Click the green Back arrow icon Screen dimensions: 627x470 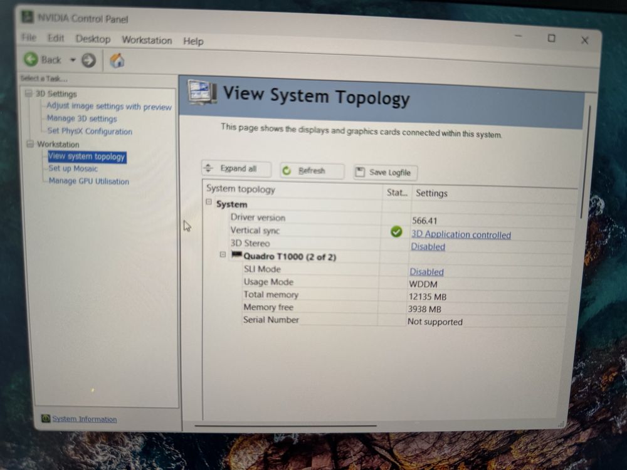tap(31, 59)
